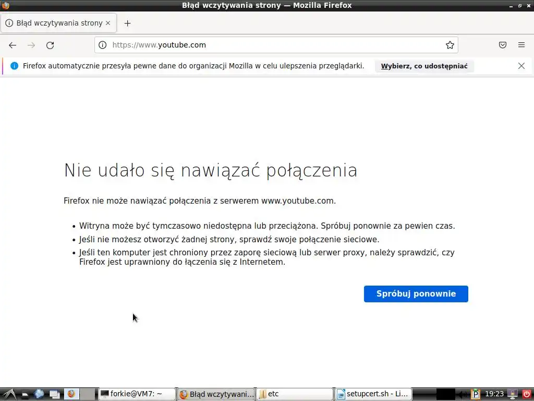Switch to the forkie@VM7 terminal window
The width and height of the screenshot is (534, 401).
(137, 394)
